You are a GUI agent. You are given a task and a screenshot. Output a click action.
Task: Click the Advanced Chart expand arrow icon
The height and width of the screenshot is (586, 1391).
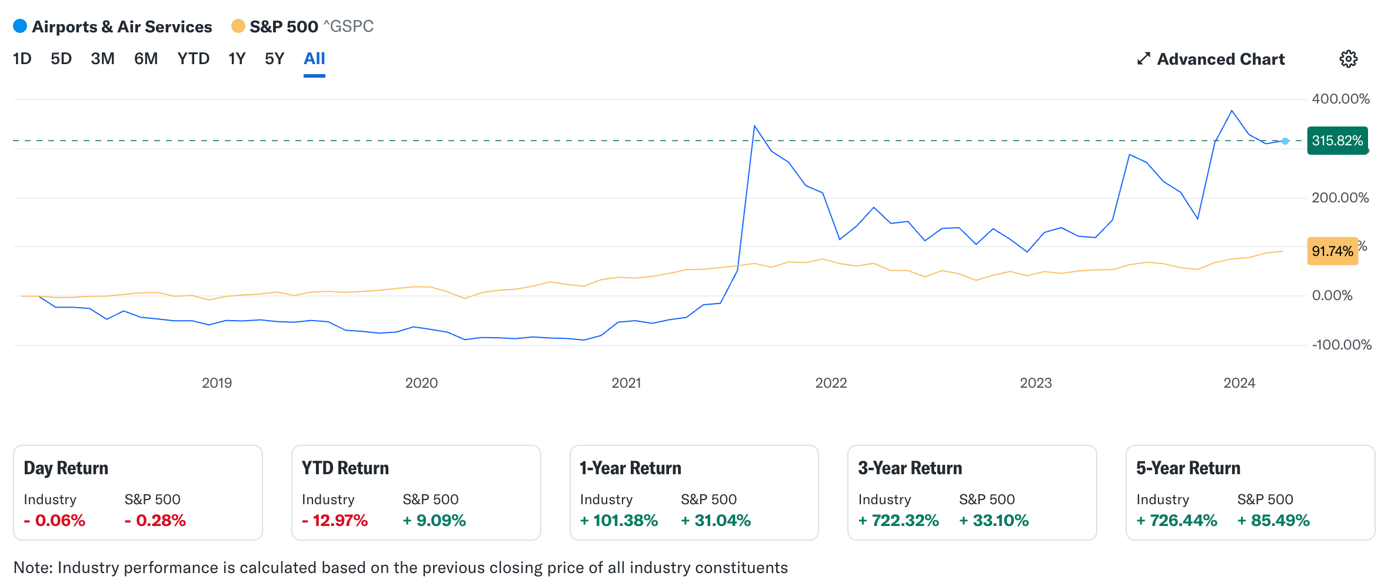pyautogui.click(x=1143, y=59)
